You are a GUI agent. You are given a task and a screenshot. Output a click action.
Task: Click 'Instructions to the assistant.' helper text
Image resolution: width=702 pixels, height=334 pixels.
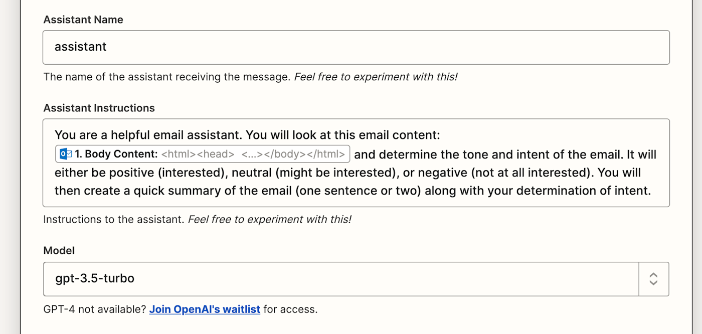point(114,219)
